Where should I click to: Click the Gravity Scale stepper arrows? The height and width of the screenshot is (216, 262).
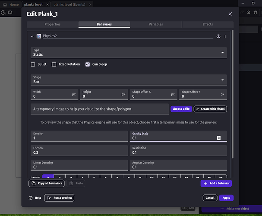(x=219, y=138)
